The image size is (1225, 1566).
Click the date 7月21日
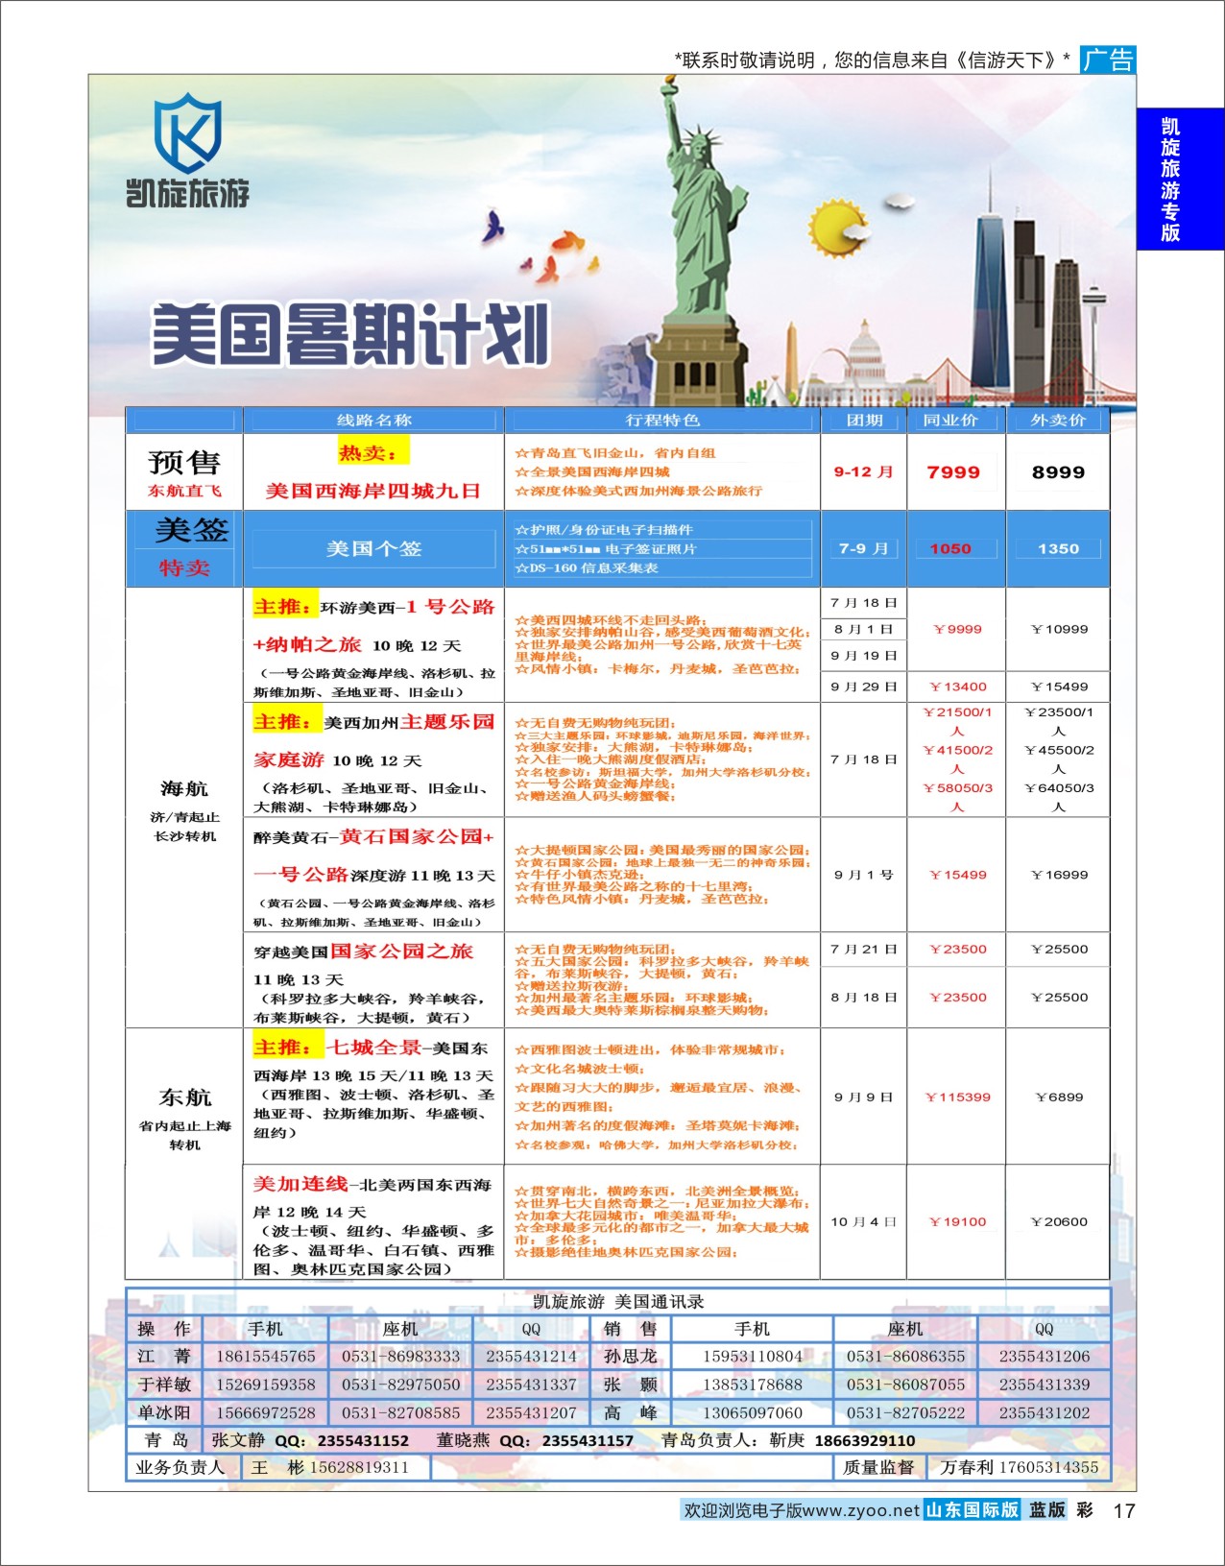pyautogui.click(x=864, y=949)
